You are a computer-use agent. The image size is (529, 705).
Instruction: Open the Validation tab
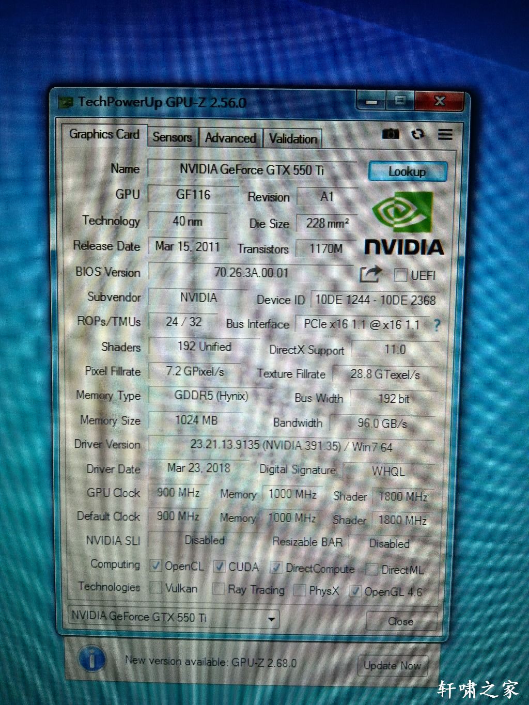point(293,139)
